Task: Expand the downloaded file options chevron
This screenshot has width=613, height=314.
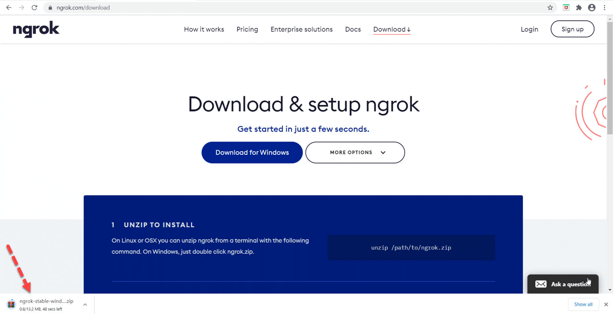Action: pos(85,304)
